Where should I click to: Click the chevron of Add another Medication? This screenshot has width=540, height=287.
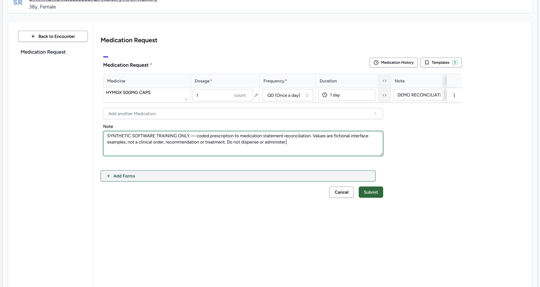pyautogui.click(x=375, y=114)
